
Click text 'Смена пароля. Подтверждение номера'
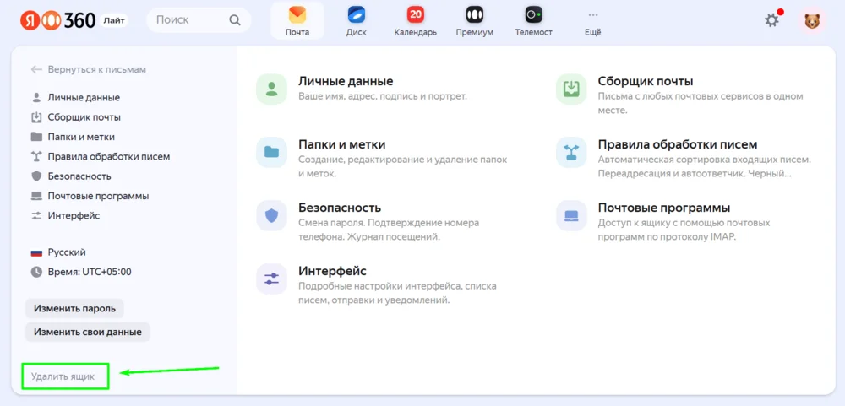pos(389,223)
